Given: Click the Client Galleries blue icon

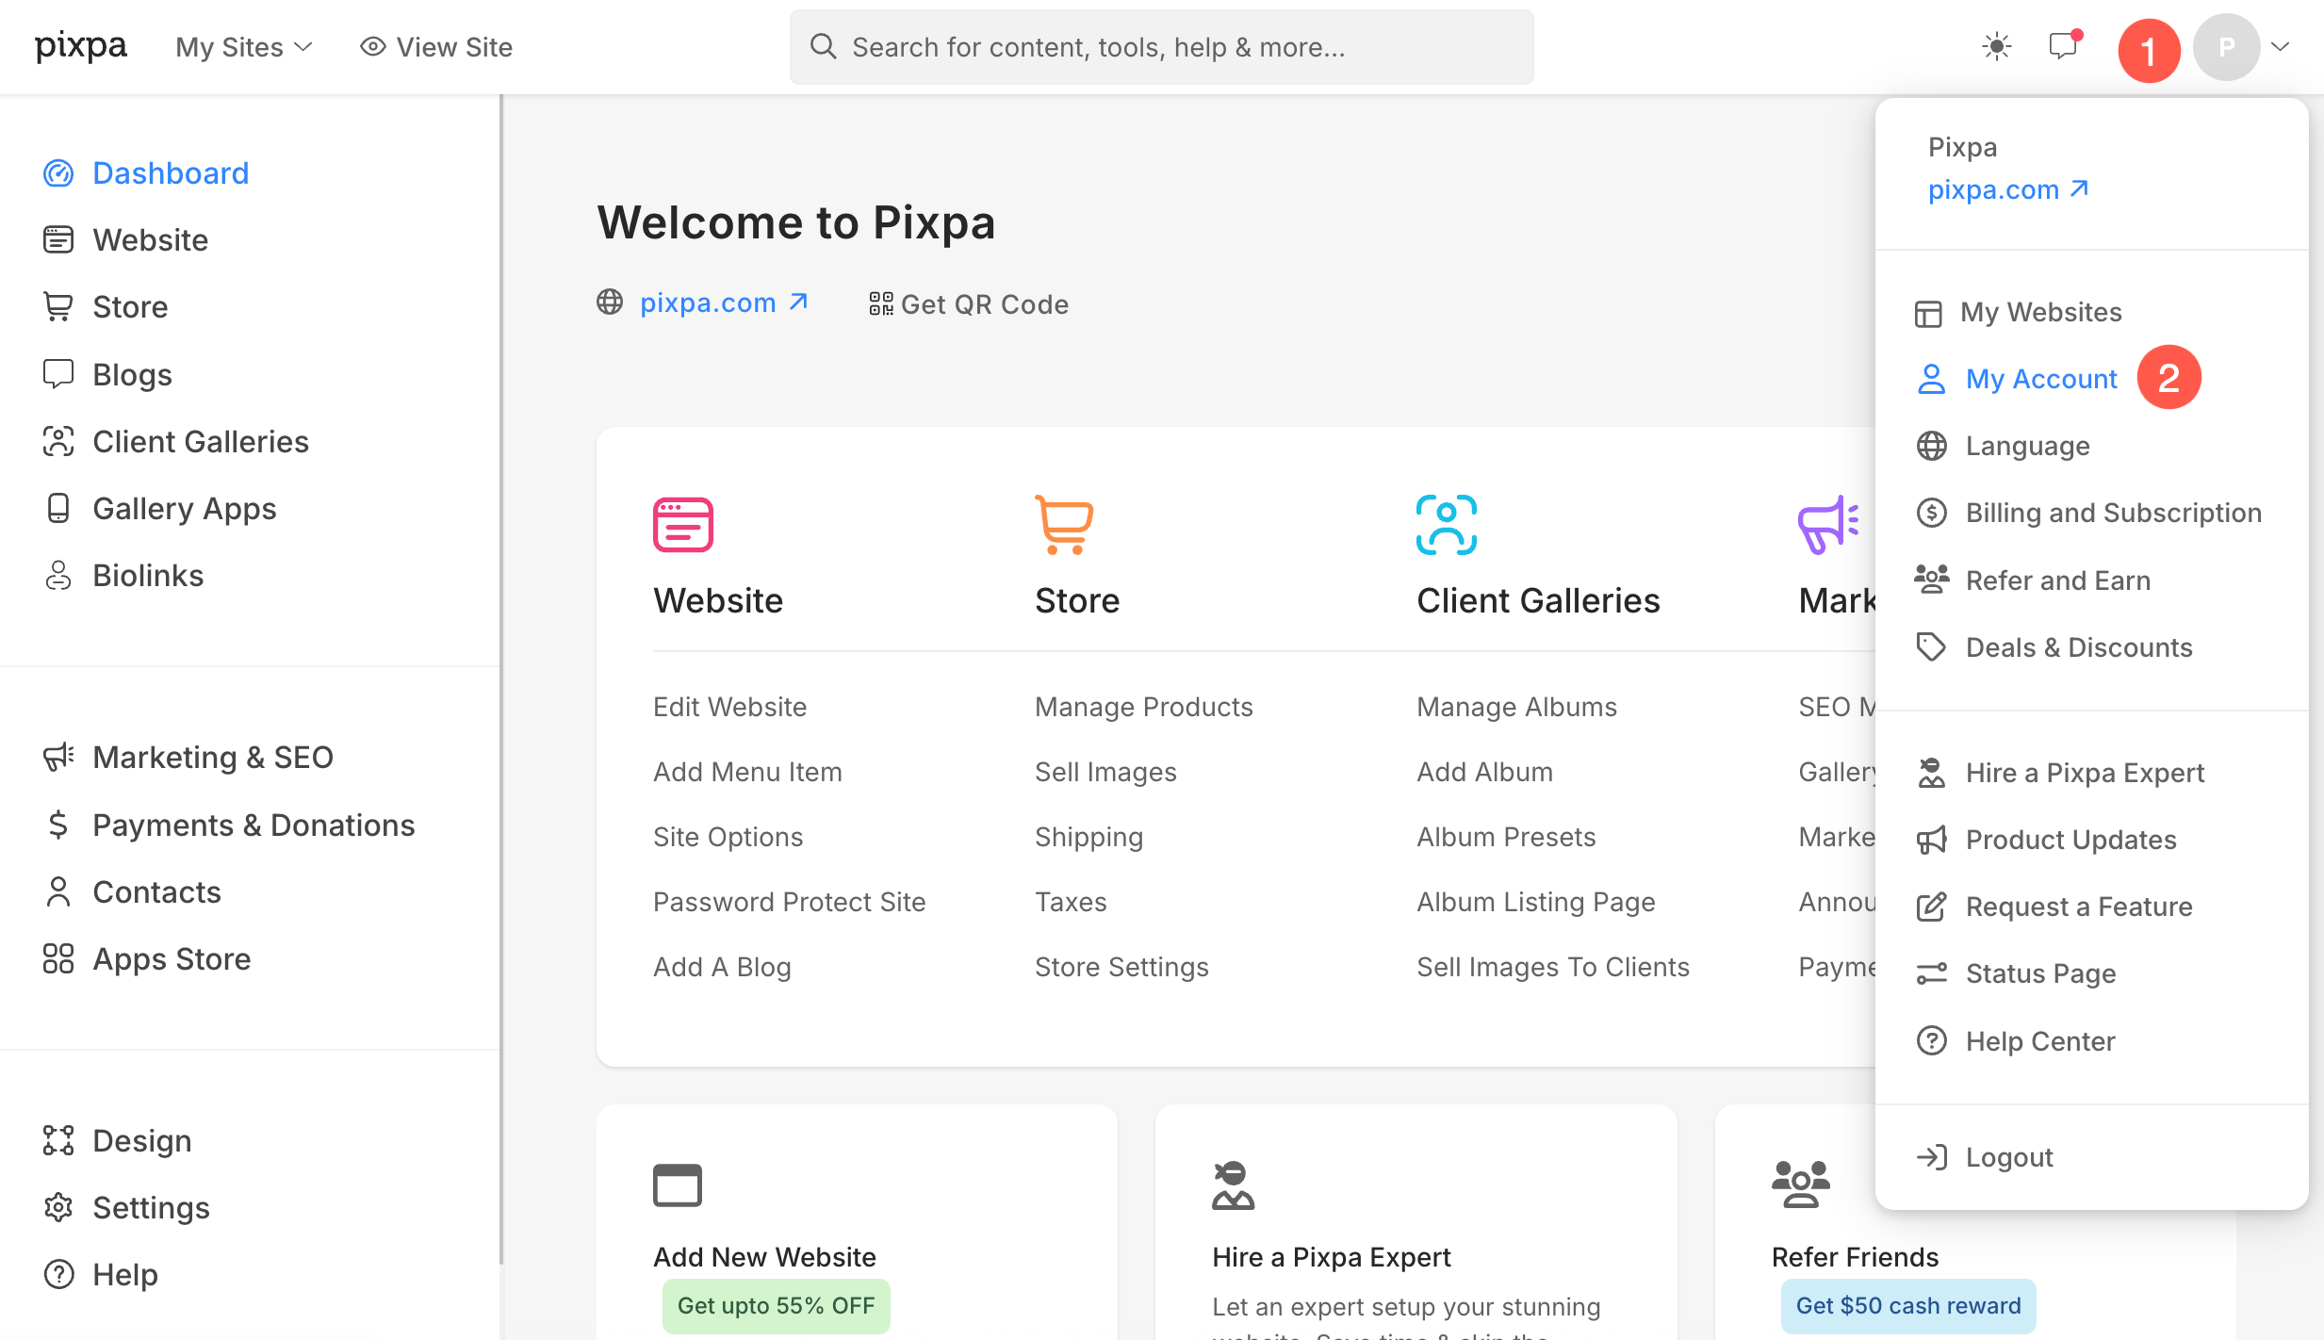Looking at the screenshot, I should pyautogui.click(x=1446, y=525).
